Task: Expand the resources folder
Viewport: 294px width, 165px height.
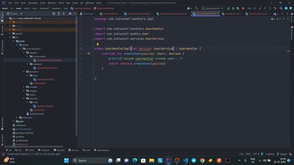Action: click(17, 117)
